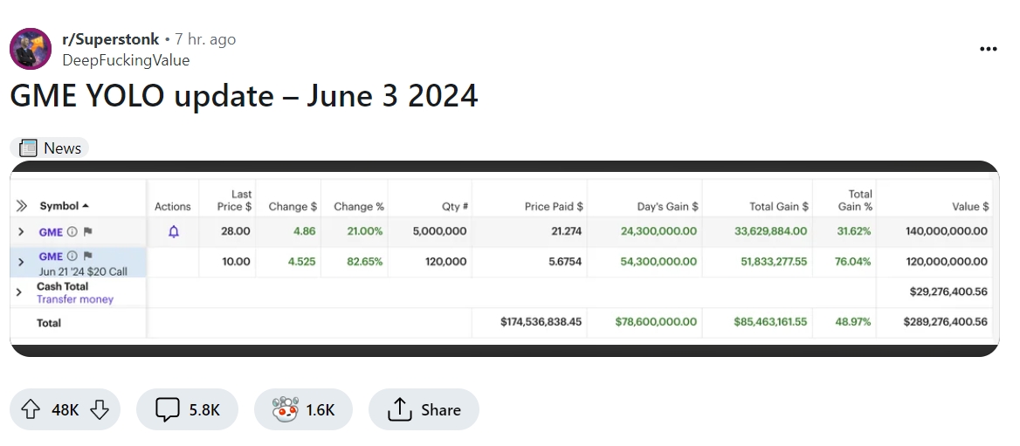This screenshot has width=1020, height=446.
Task: Open the post's three-dot overflow menu
Action: [x=988, y=49]
